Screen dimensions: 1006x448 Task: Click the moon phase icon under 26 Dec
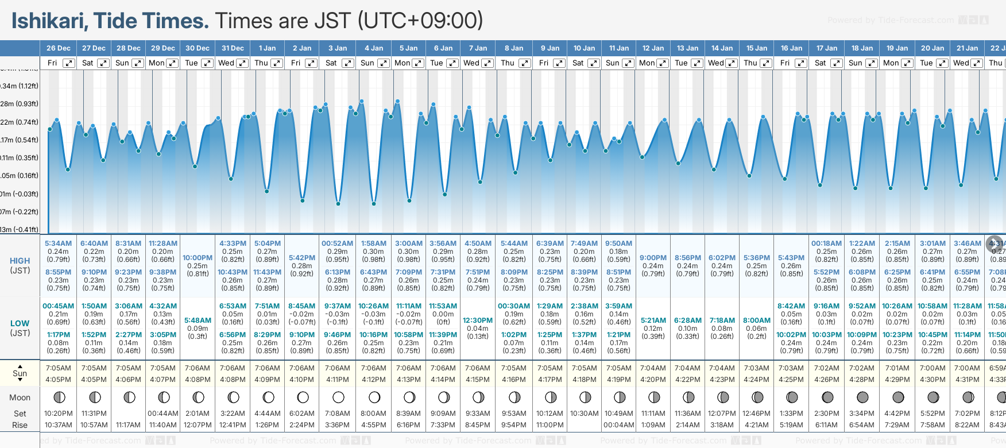point(59,397)
